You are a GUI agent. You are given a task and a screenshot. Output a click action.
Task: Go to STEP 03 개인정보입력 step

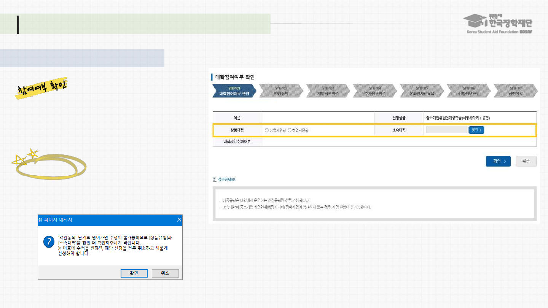pos(328,91)
